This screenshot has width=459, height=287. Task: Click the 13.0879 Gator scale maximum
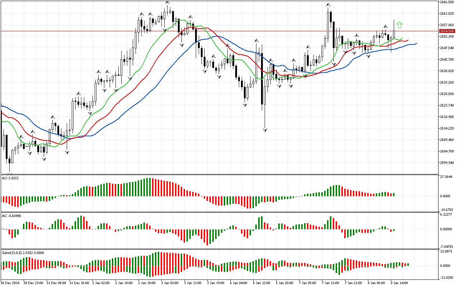coord(446,251)
